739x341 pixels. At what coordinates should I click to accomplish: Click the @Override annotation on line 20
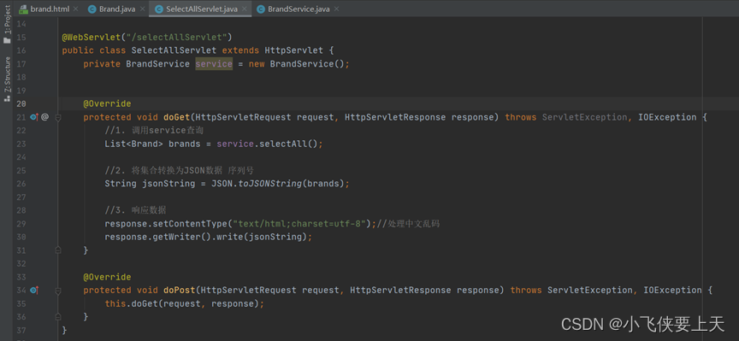(x=107, y=103)
